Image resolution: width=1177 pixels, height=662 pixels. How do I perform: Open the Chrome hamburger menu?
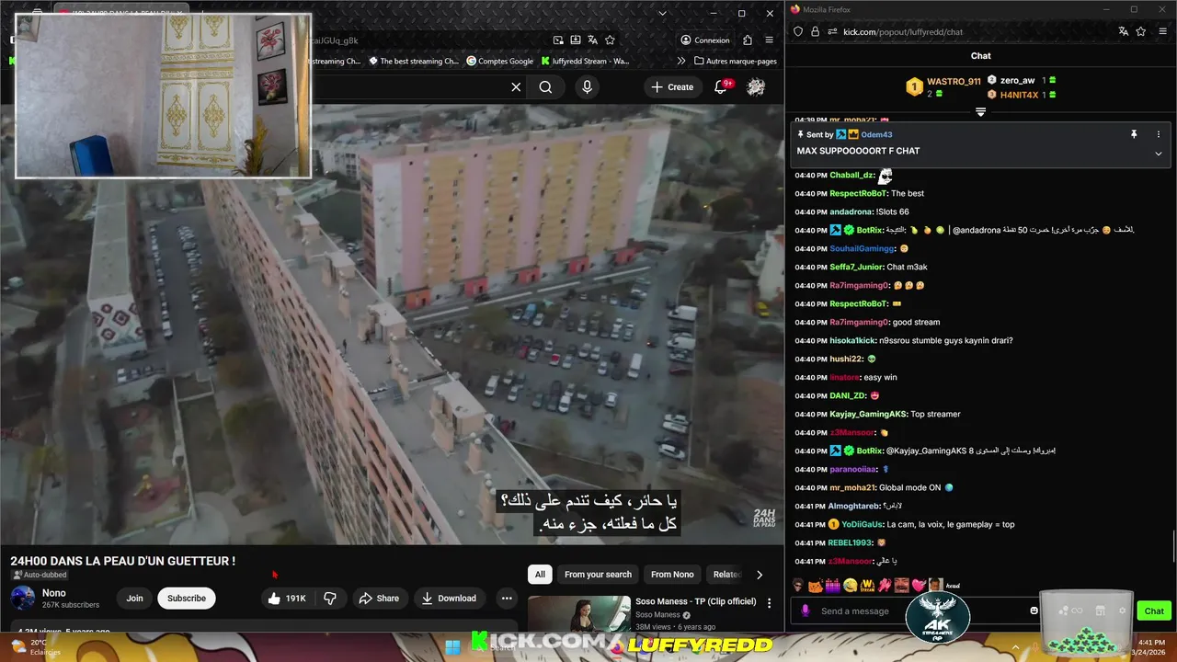click(769, 40)
